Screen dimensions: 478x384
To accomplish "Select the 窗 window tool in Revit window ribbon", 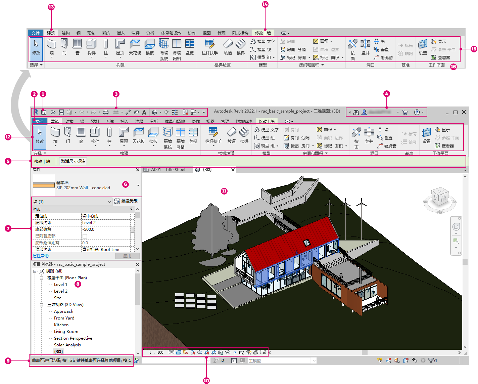I will (81, 135).
